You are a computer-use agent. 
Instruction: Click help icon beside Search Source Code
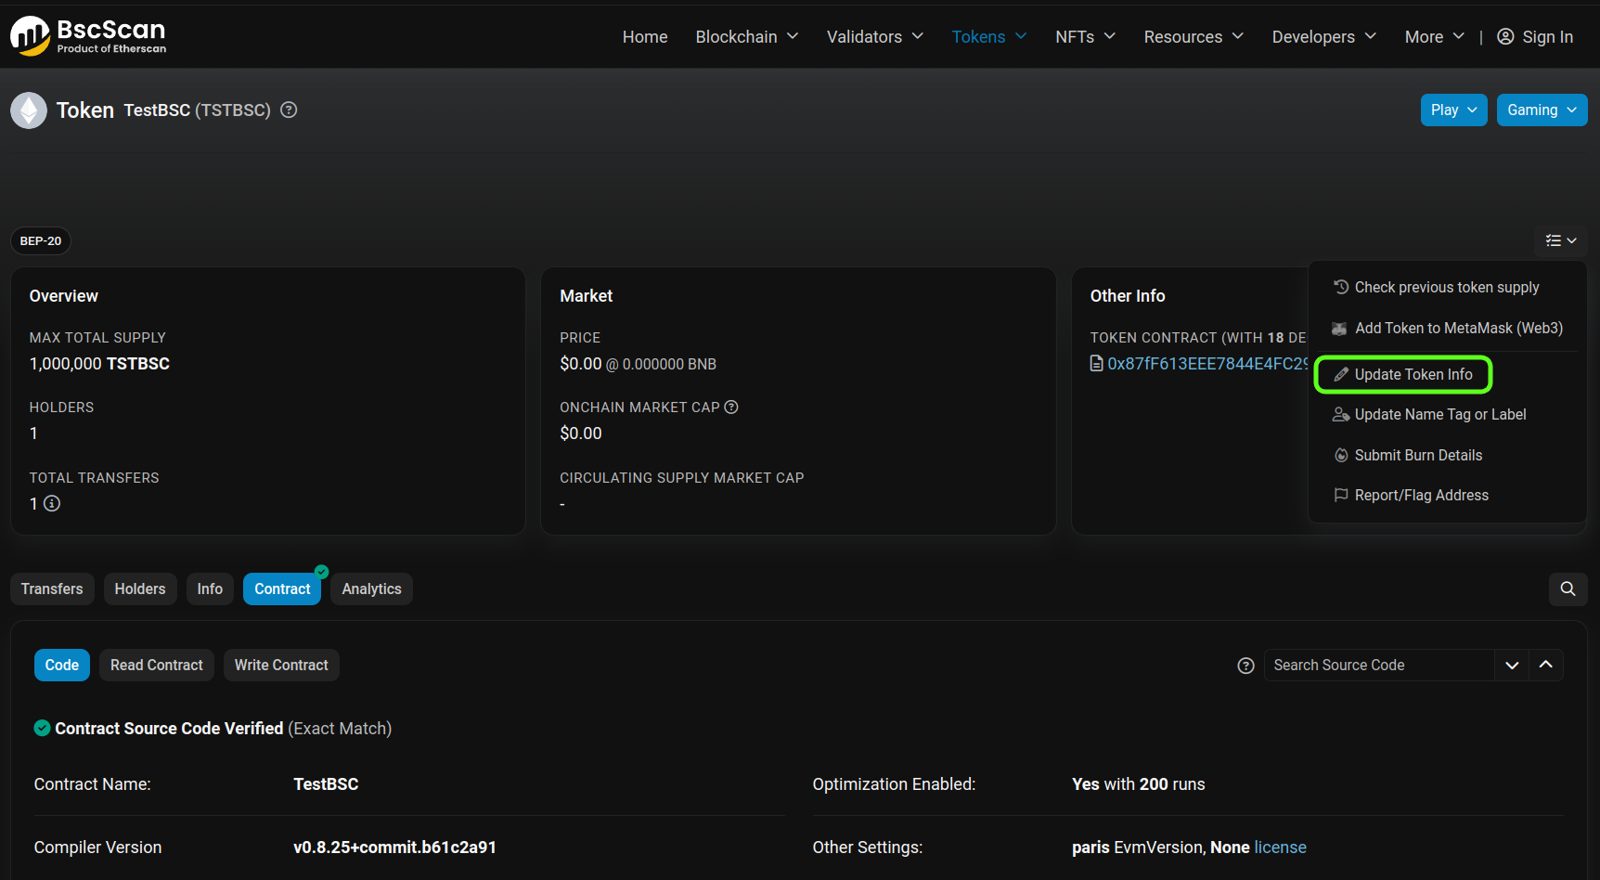[1245, 666]
